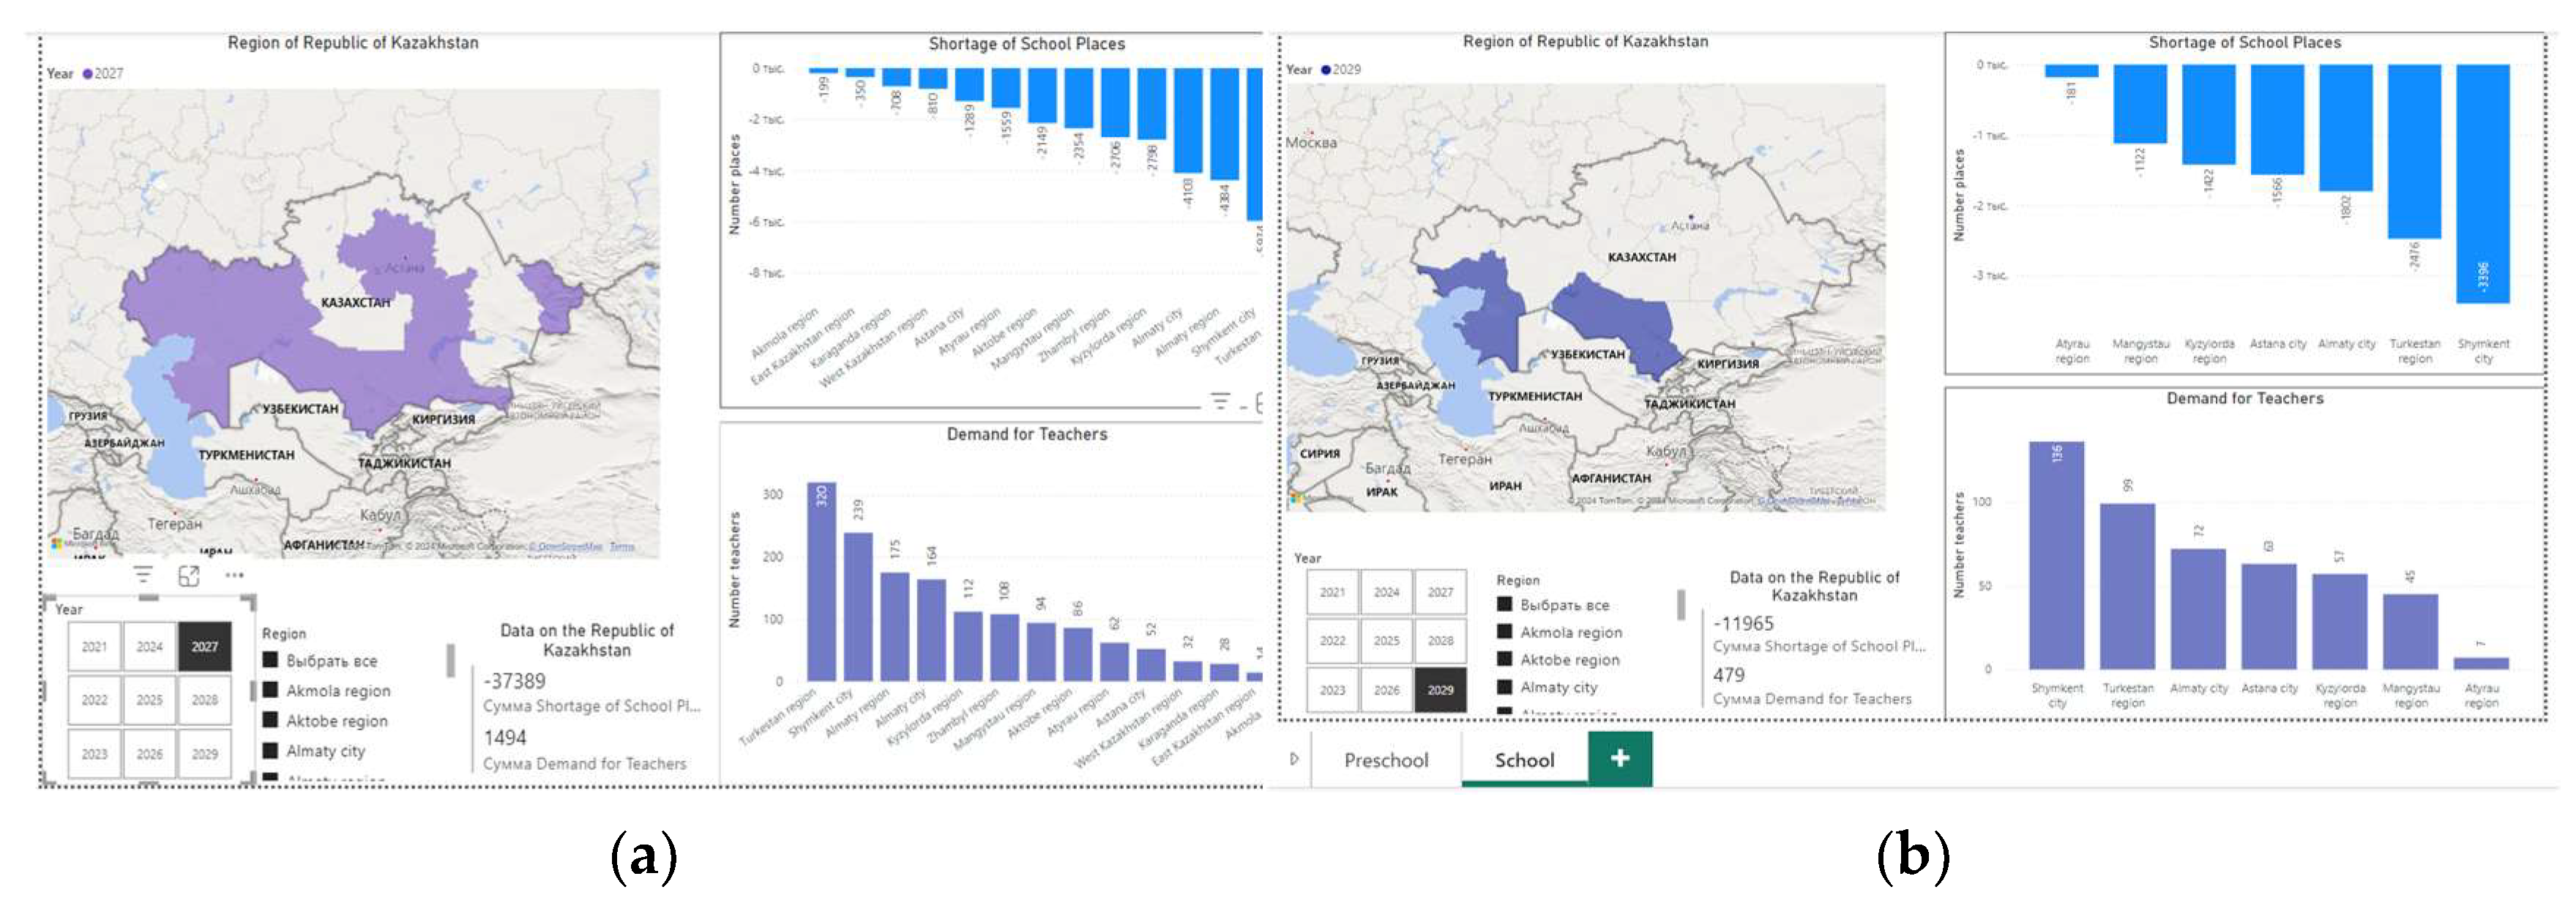Click filter icon below left map
This screenshot has width=2576, height=917.
tap(143, 575)
